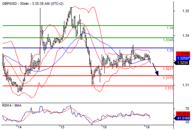Click the 15 date marker on time axis

[62, 127]
